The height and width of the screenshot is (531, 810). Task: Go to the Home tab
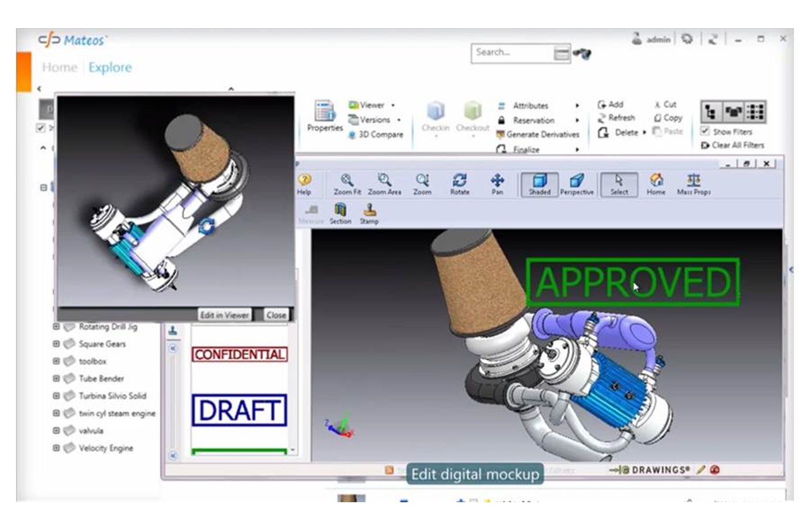pyautogui.click(x=59, y=67)
